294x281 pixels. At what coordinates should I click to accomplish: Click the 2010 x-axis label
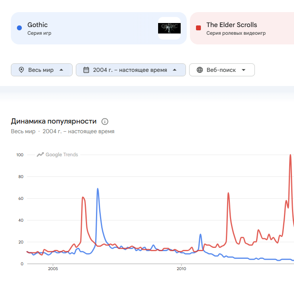pyautogui.click(x=181, y=268)
